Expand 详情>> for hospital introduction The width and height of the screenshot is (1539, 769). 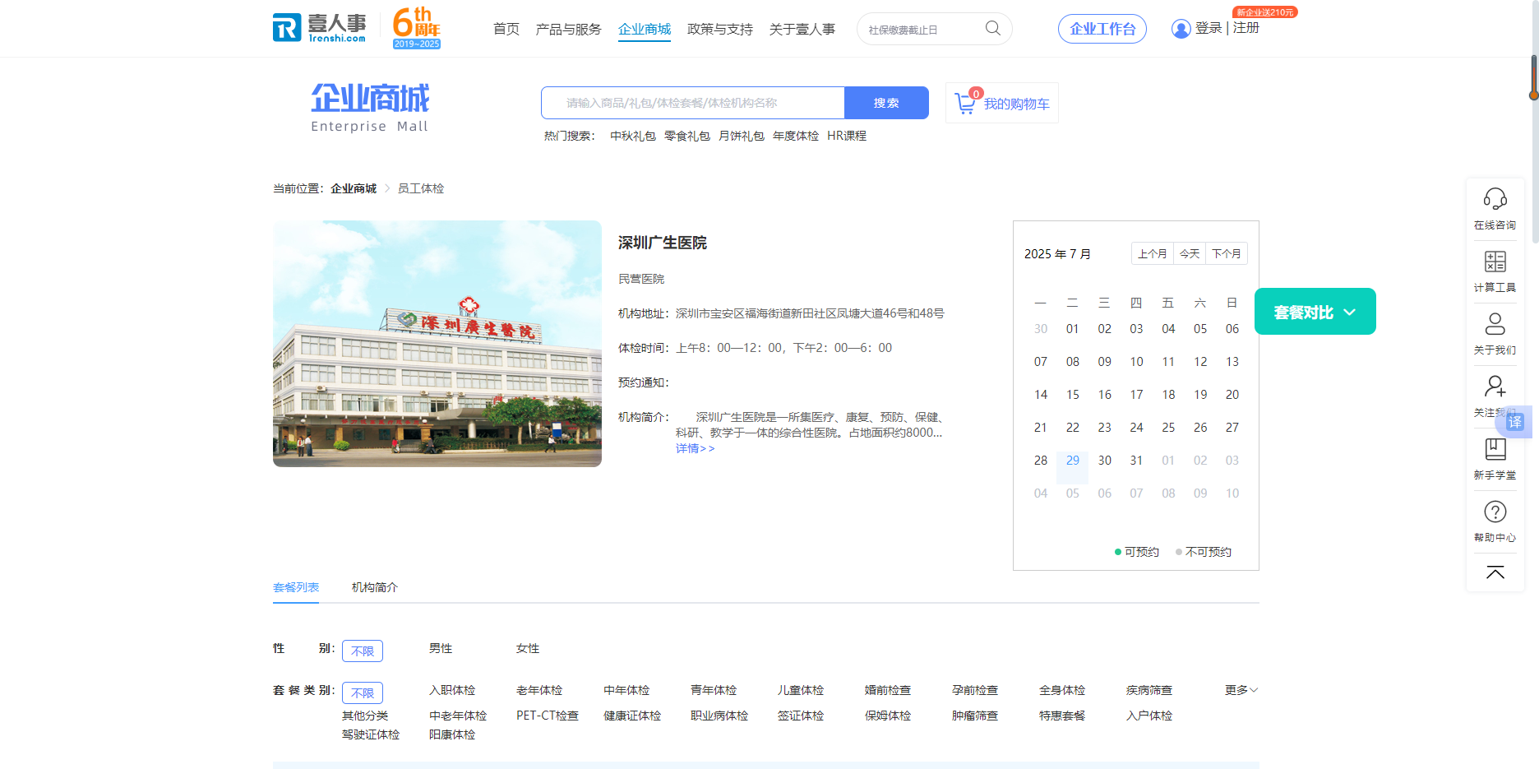tap(696, 449)
